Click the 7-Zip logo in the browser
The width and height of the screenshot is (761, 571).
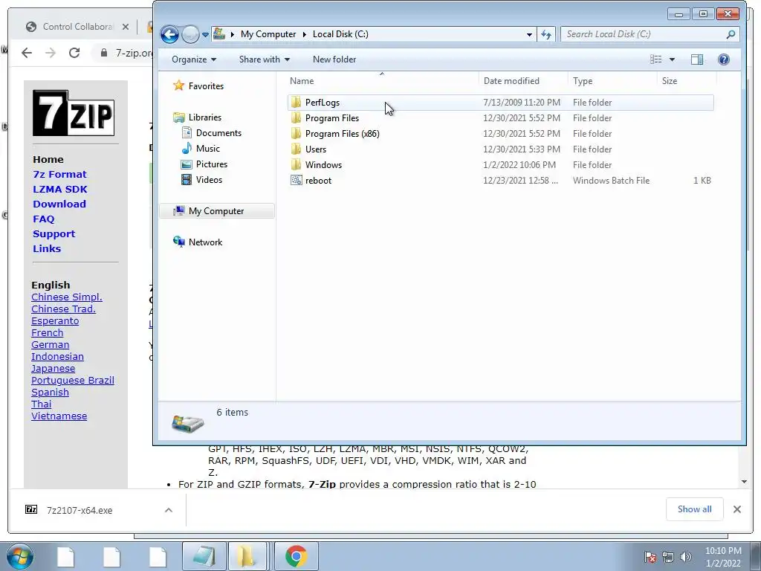(x=74, y=113)
